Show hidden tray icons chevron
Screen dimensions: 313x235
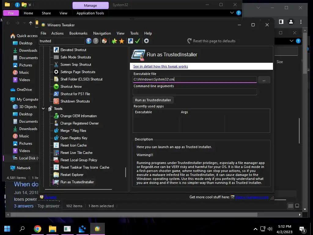coord(255,229)
